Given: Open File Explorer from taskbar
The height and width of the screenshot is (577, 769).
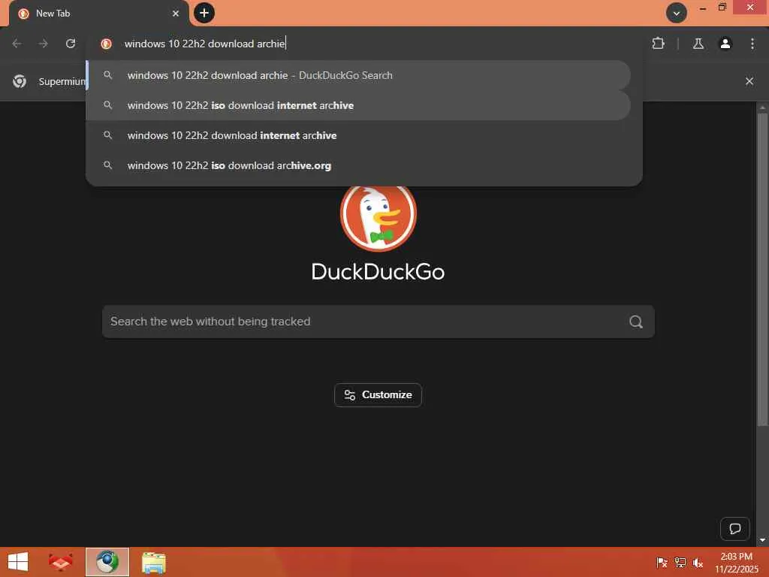Looking at the screenshot, I should click(153, 563).
